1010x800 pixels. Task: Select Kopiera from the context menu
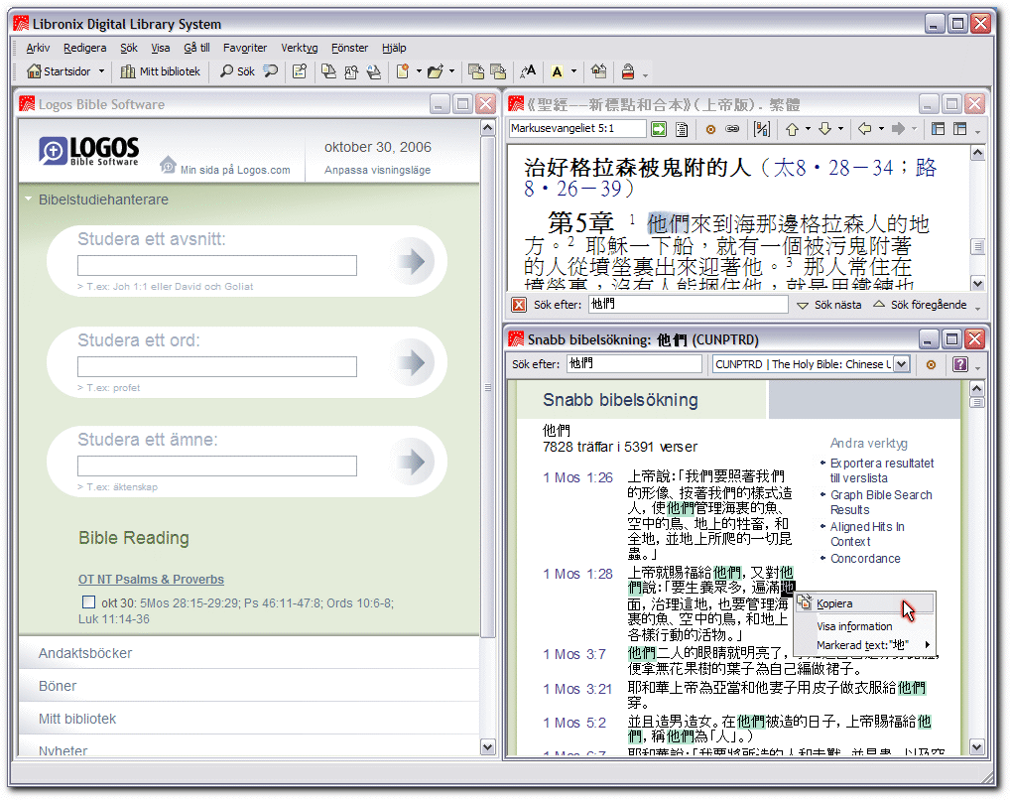[864, 603]
